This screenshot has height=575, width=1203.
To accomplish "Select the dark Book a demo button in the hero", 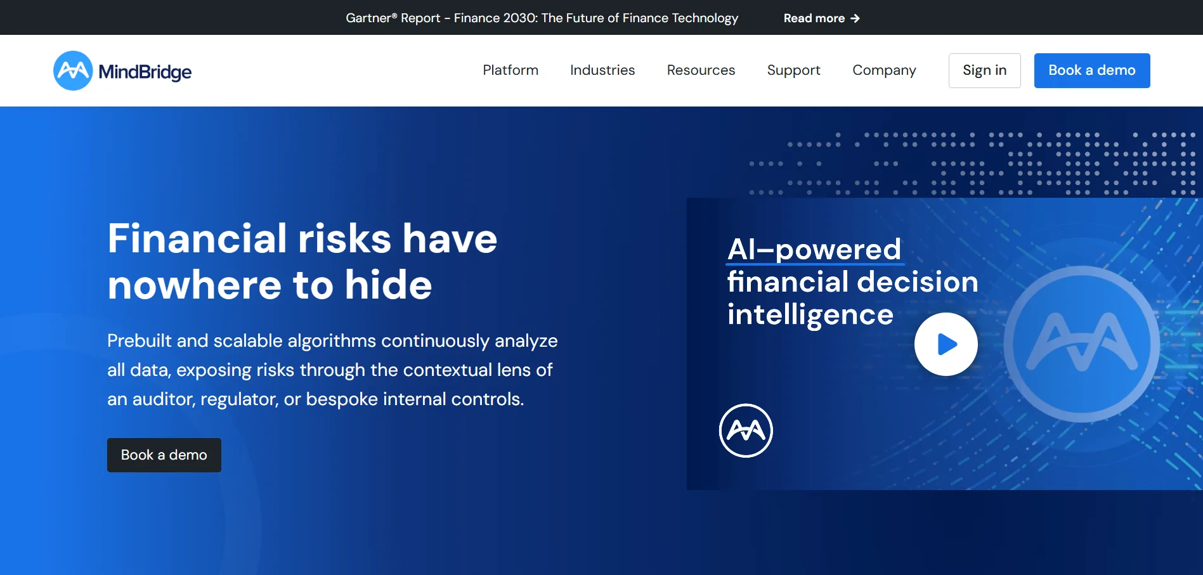I will pyautogui.click(x=164, y=455).
